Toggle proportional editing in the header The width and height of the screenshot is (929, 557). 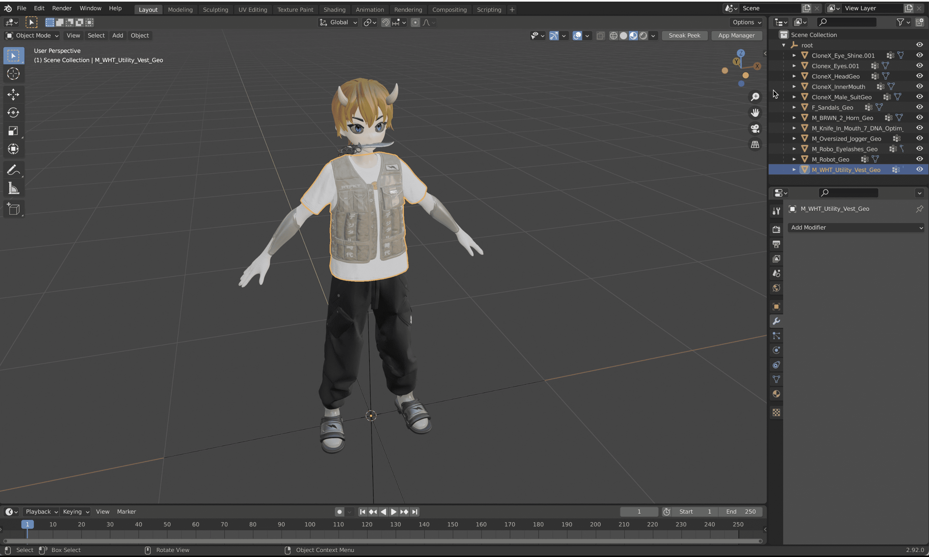click(x=415, y=22)
